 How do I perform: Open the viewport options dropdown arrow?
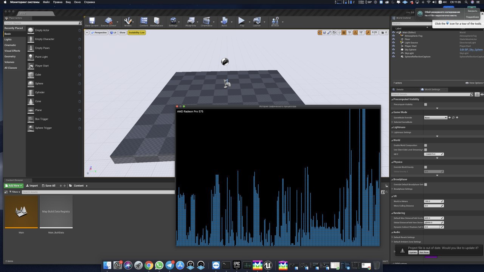tap(87, 32)
